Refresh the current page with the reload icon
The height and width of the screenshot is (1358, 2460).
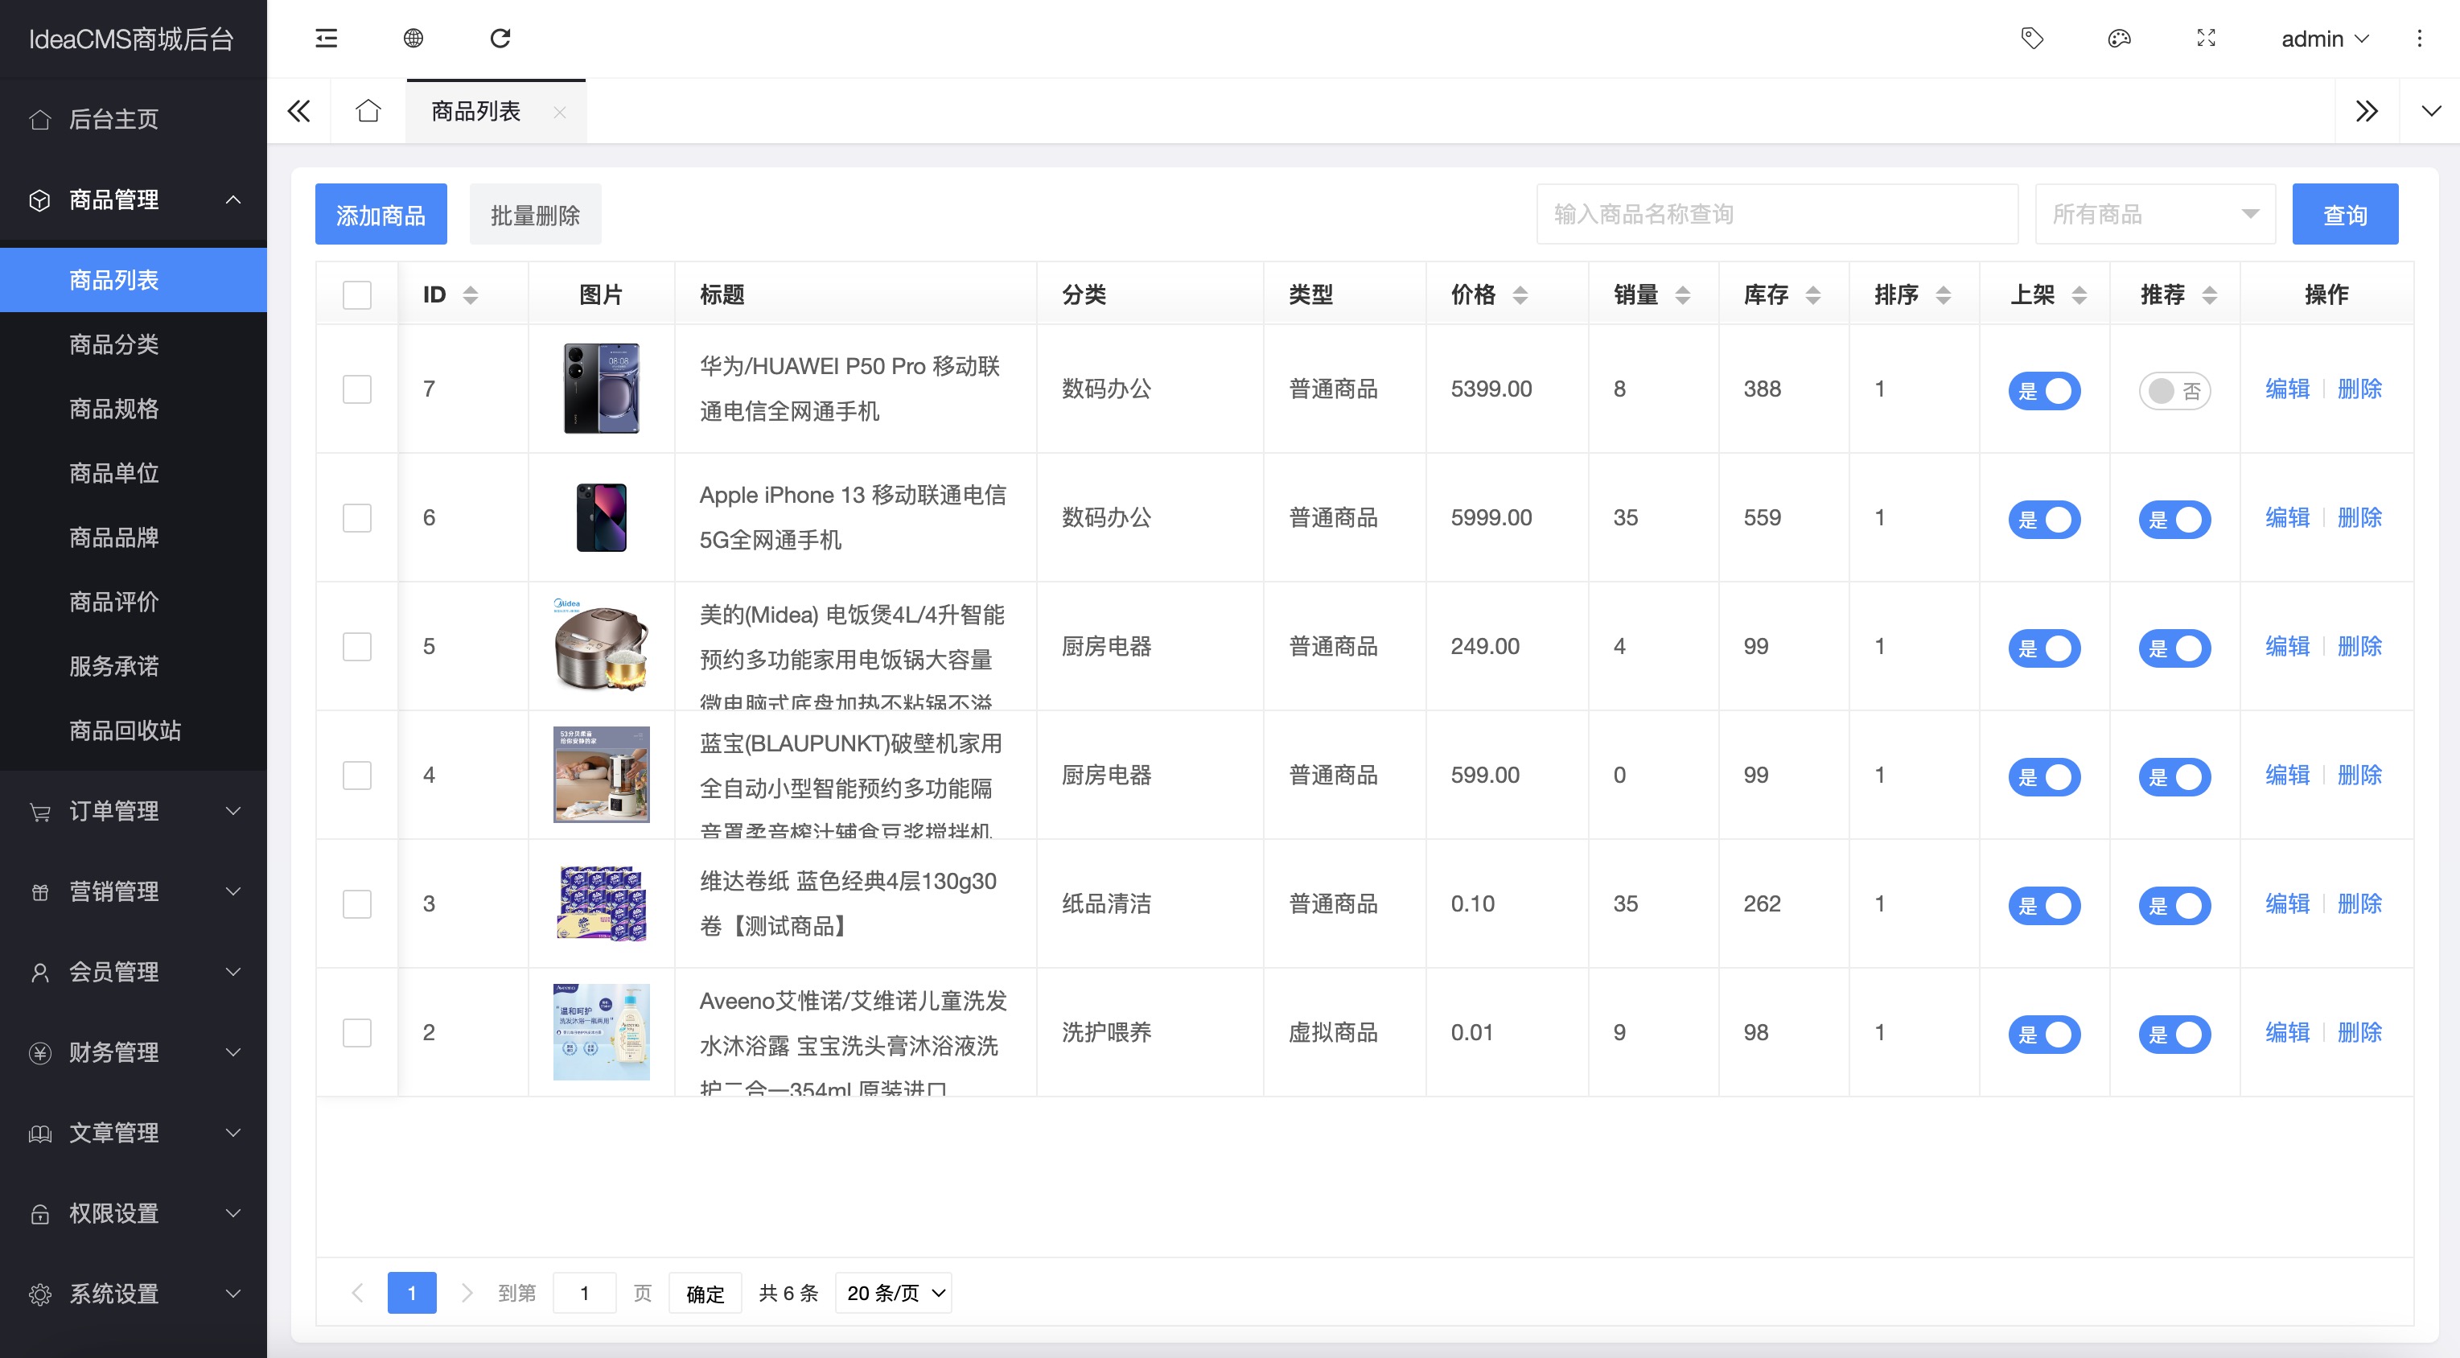point(500,38)
